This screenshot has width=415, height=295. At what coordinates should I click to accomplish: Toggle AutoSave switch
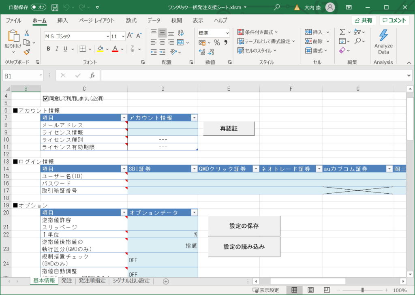pyautogui.click(x=39, y=7)
